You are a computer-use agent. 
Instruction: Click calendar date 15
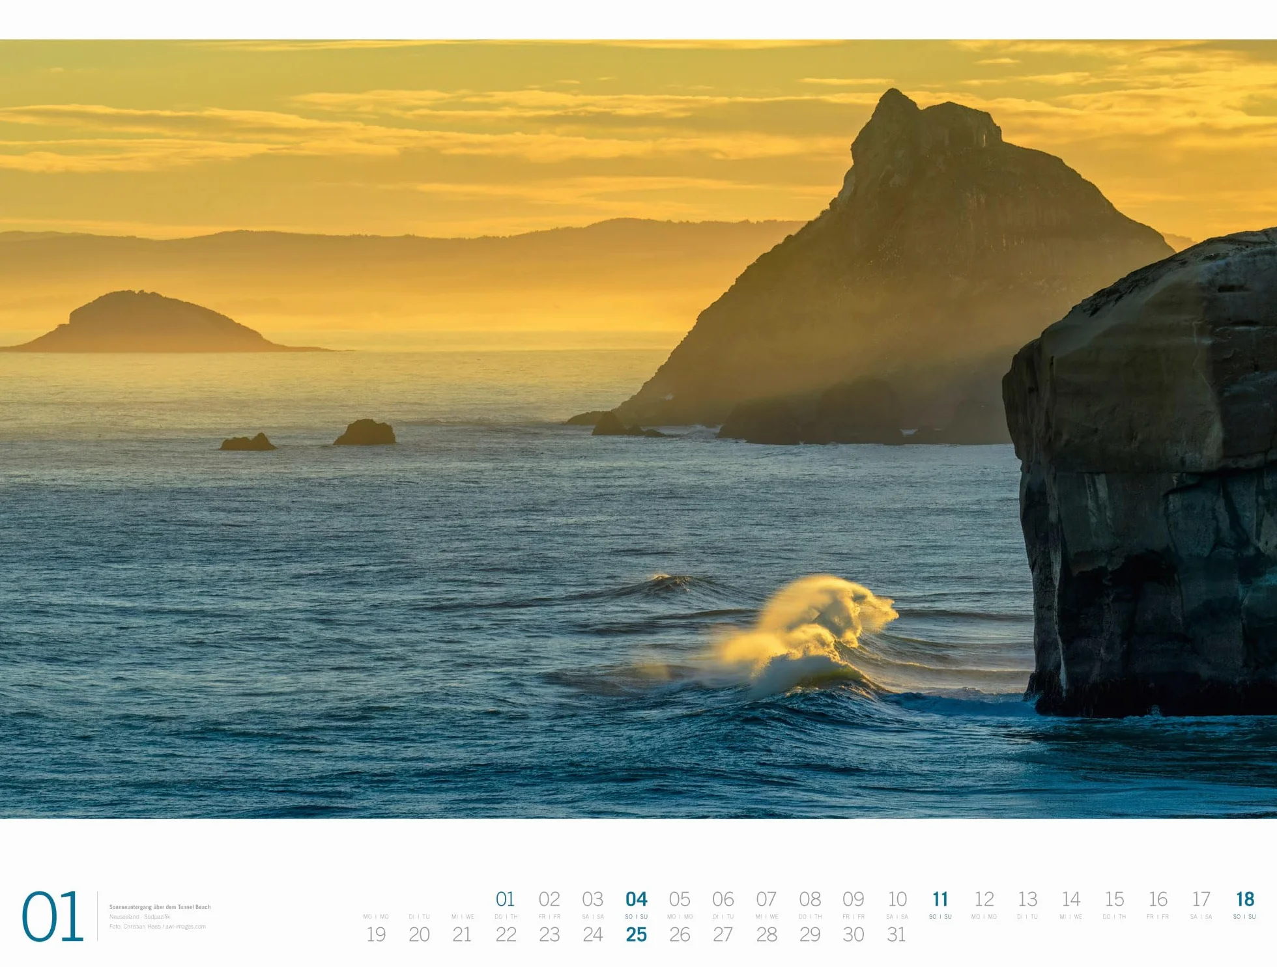[x=1114, y=899]
